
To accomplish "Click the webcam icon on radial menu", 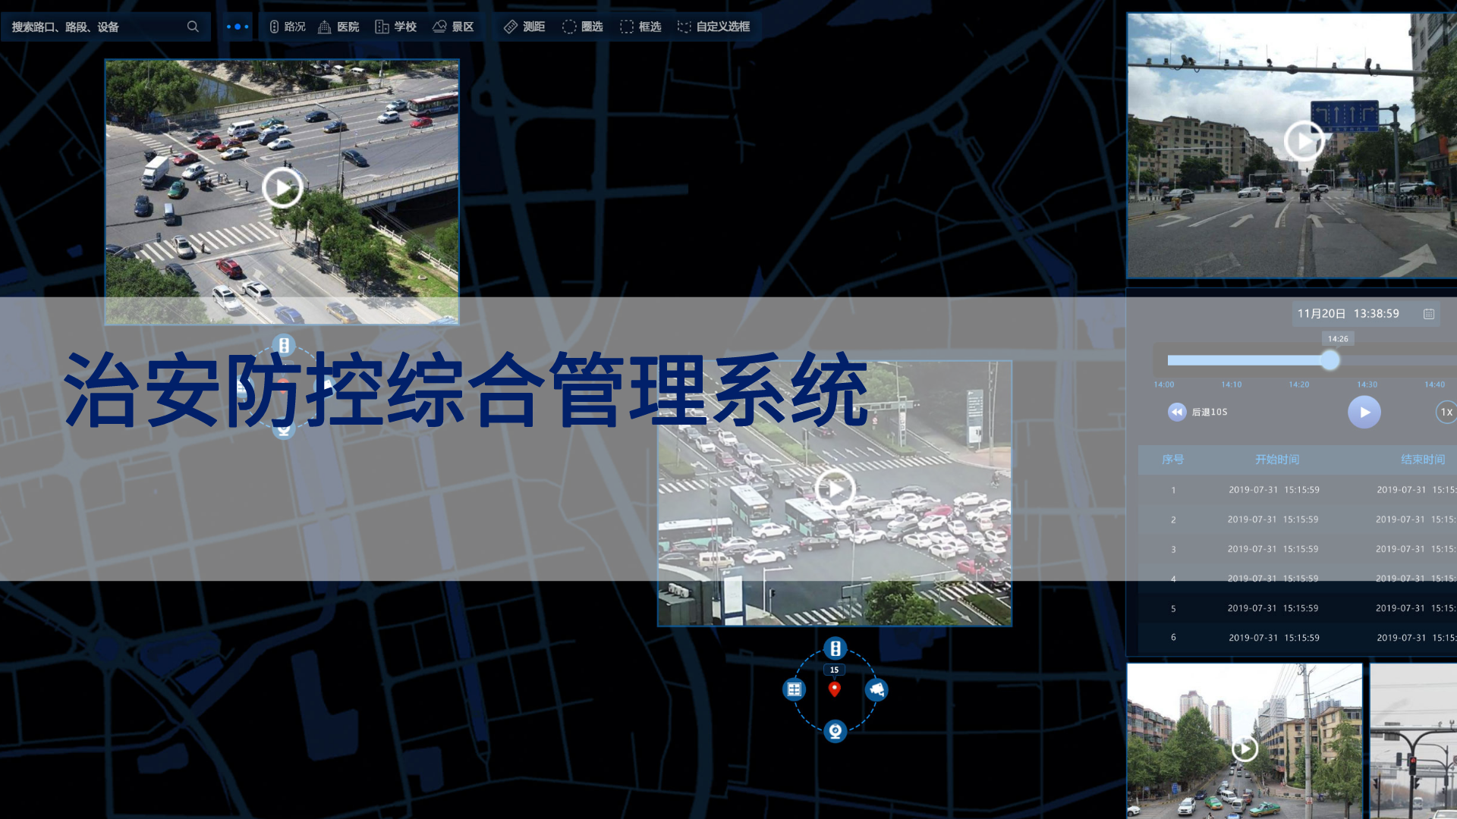I will tap(835, 731).
